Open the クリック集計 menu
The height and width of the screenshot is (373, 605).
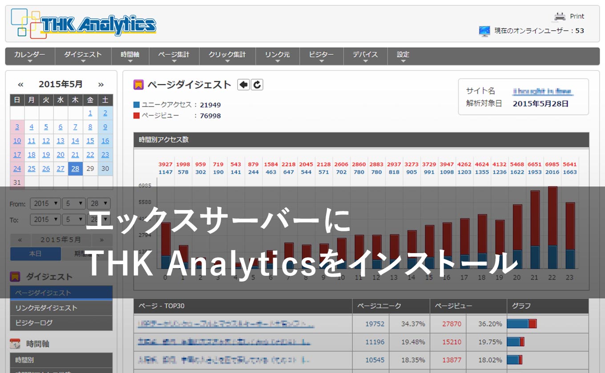(x=227, y=56)
